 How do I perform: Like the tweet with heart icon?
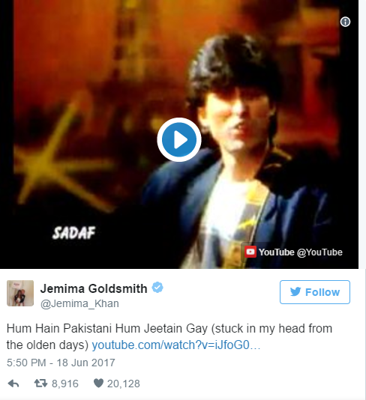(x=98, y=383)
